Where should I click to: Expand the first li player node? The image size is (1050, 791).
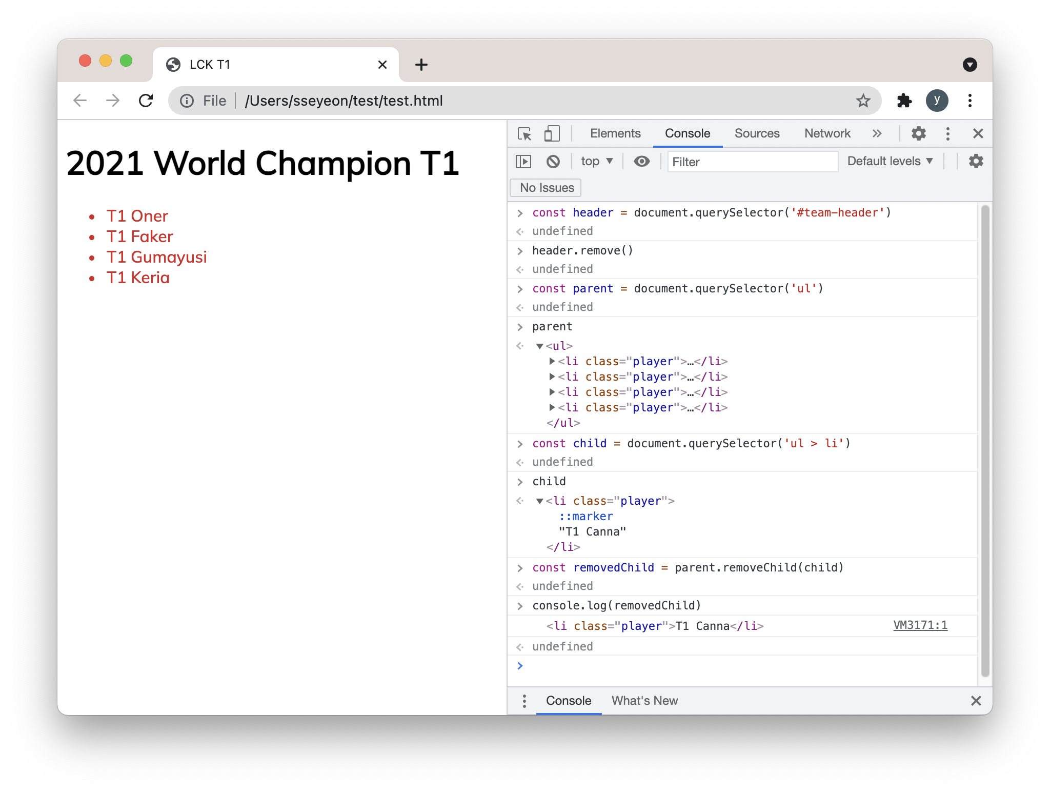coord(552,362)
